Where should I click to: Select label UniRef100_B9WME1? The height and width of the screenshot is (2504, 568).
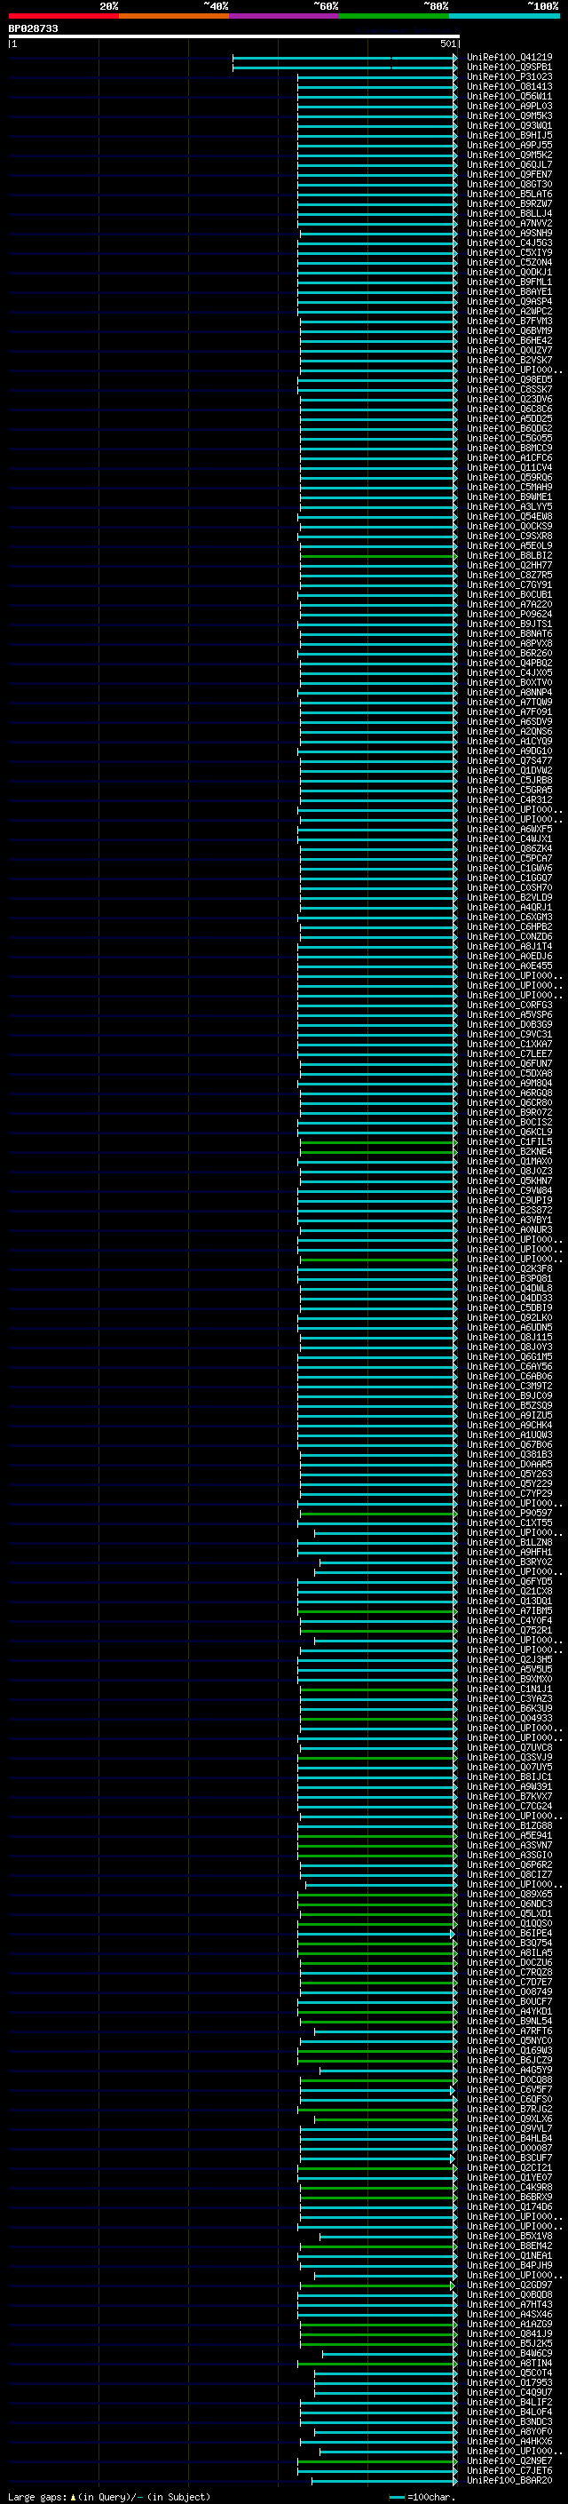tap(509, 497)
